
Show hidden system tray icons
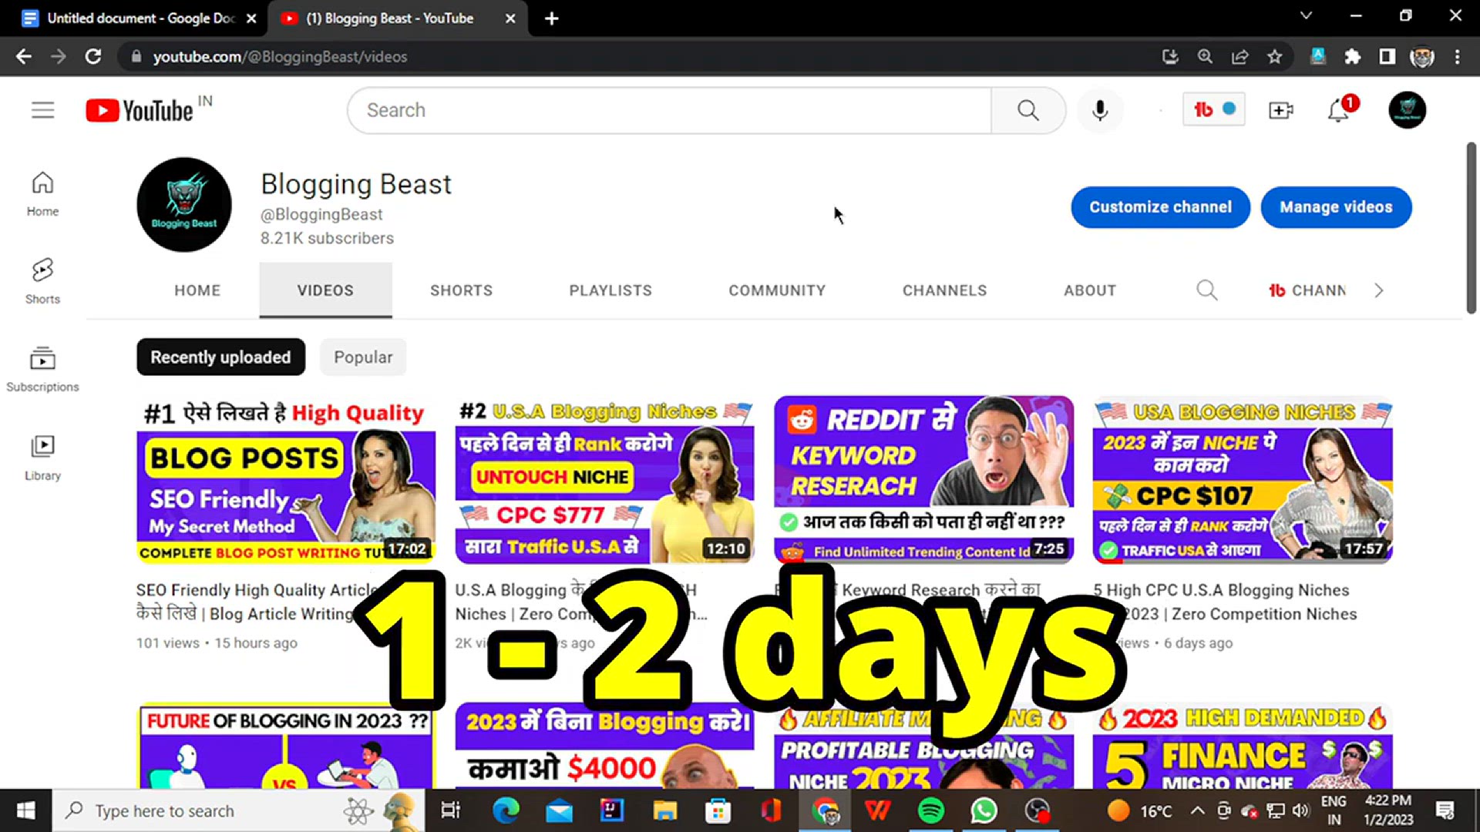1197,810
